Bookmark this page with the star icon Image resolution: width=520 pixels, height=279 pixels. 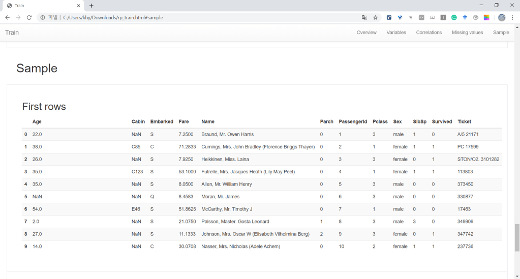coord(376,17)
